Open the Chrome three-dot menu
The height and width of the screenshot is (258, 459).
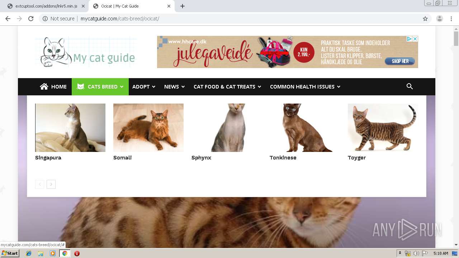pos(451,19)
